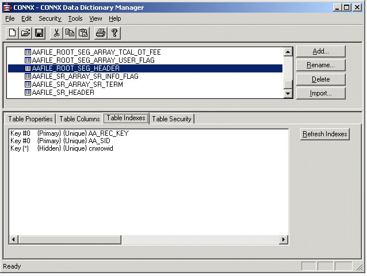Screen dimensions: 367x276
Task: Click the Cut scissors toolbar icon
Action: 56,33
